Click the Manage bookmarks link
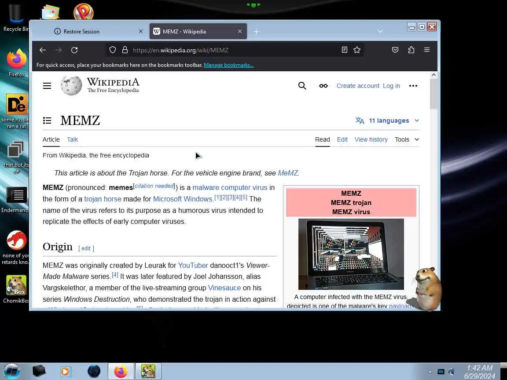Viewport: 507px width, 380px height. pyautogui.click(x=228, y=65)
